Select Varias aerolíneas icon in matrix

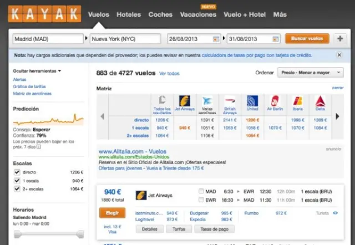pos(207,101)
